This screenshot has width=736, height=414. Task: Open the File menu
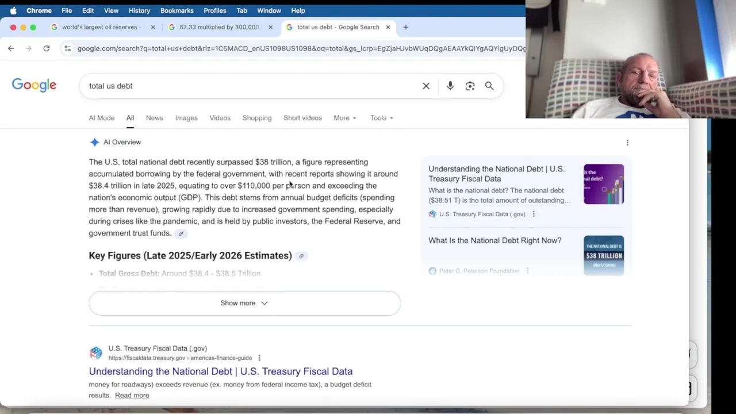tap(67, 10)
